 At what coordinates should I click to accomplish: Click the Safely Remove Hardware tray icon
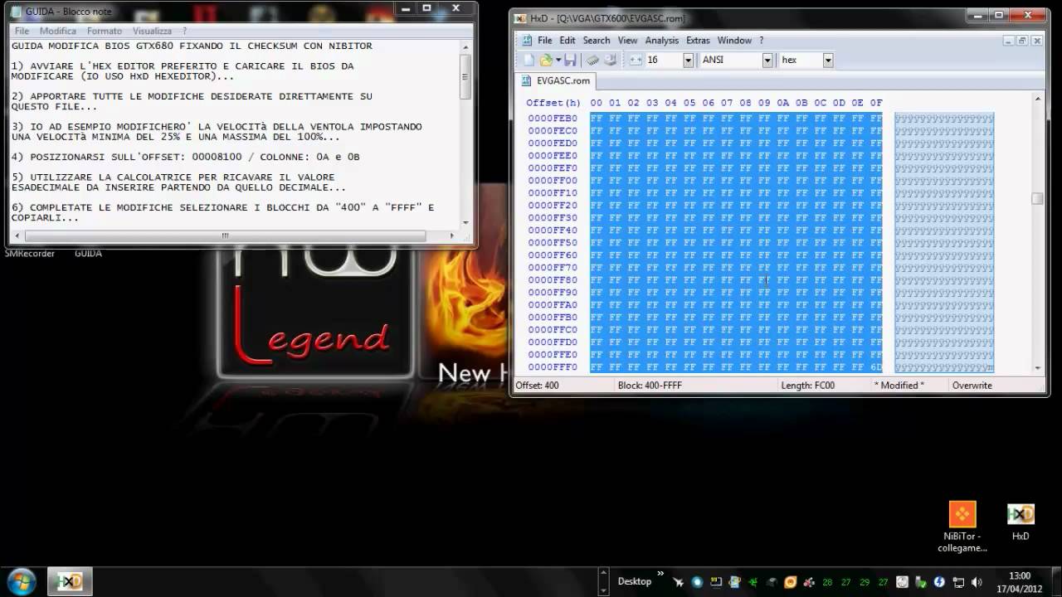click(x=920, y=582)
